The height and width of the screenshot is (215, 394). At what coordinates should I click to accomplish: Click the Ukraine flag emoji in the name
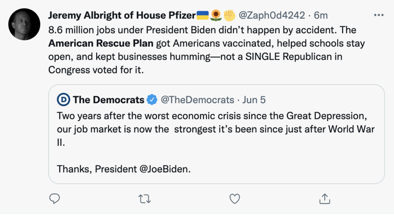pyautogui.click(x=202, y=15)
